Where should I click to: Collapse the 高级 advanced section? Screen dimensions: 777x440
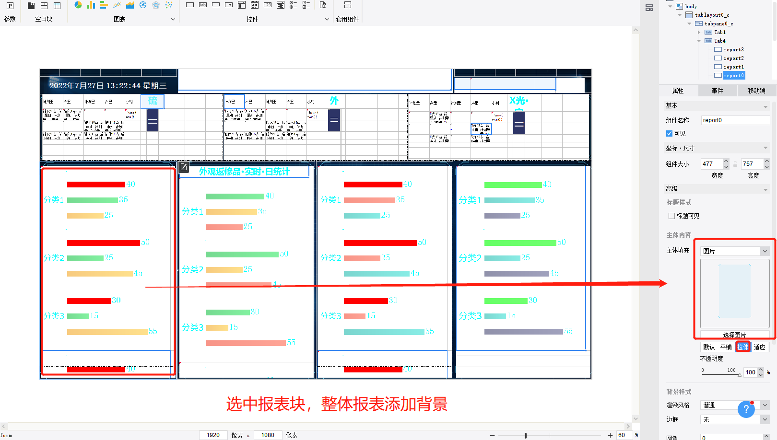[x=765, y=189]
